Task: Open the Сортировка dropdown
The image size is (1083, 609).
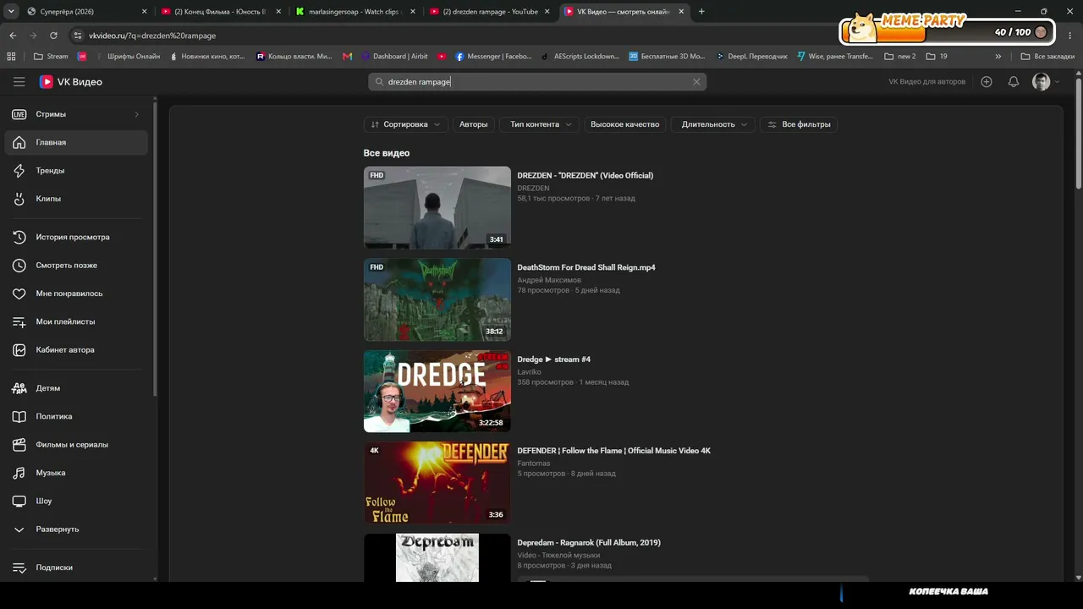Action: (406, 124)
